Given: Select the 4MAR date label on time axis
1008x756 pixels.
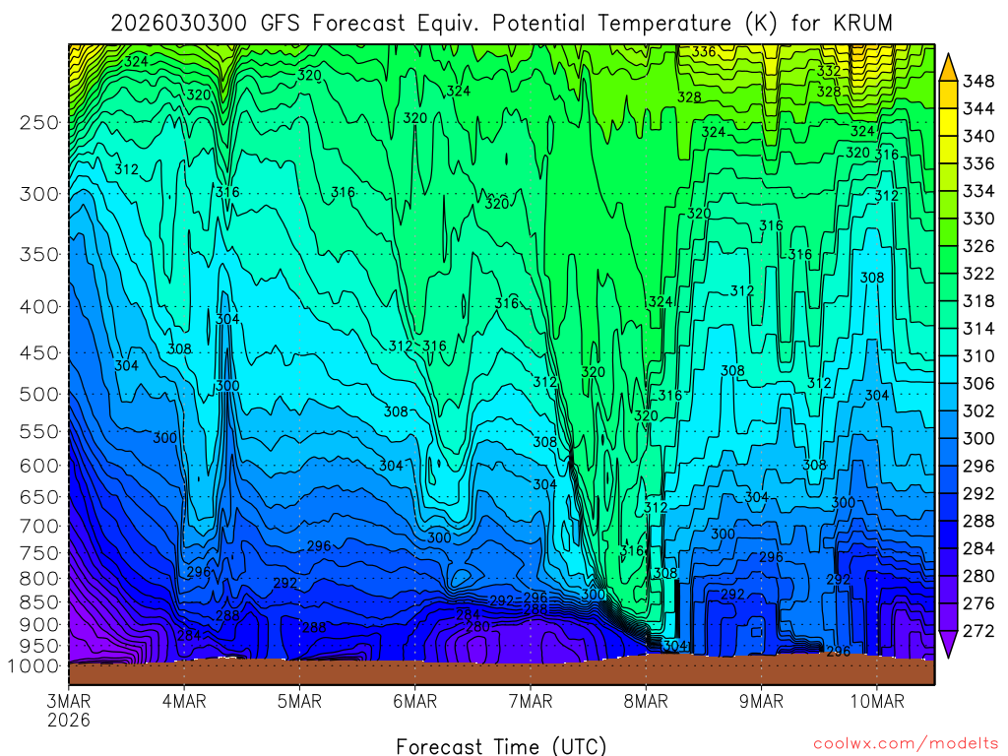Looking at the screenshot, I should [x=184, y=701].
